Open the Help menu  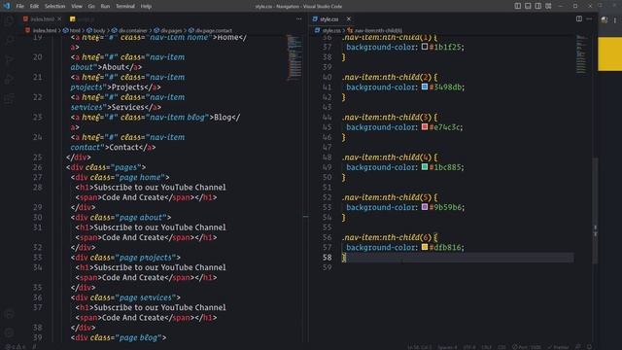click(146, 6)
